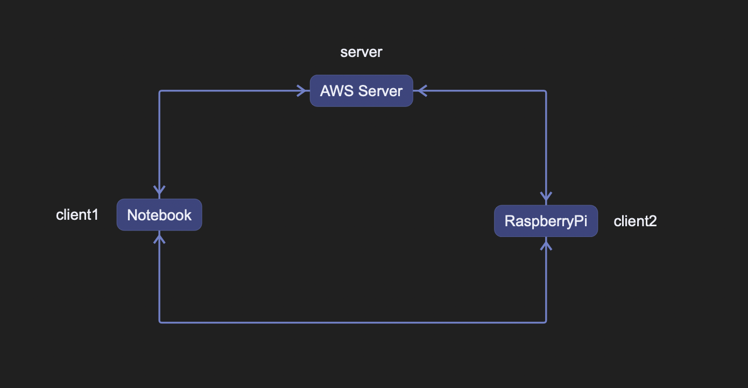Click the 'server' label text
This screenshot has width=748, height=388.
click(x=361, y=52)
